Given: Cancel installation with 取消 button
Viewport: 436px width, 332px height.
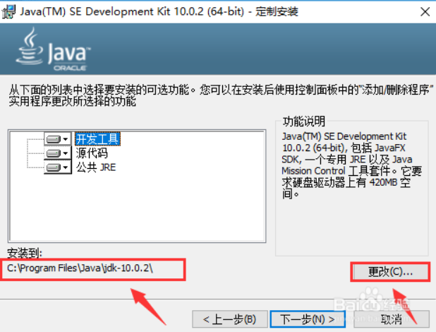Looking at the screenshot, I should 392,319.
